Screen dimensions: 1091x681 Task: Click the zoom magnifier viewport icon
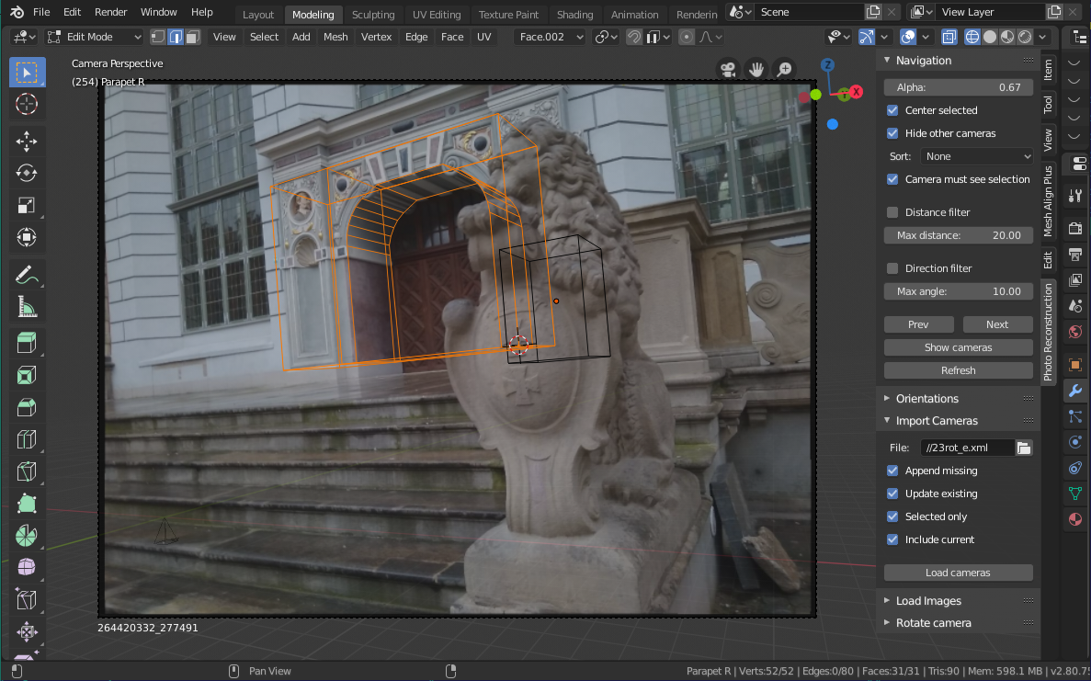(x=784, y=69)
